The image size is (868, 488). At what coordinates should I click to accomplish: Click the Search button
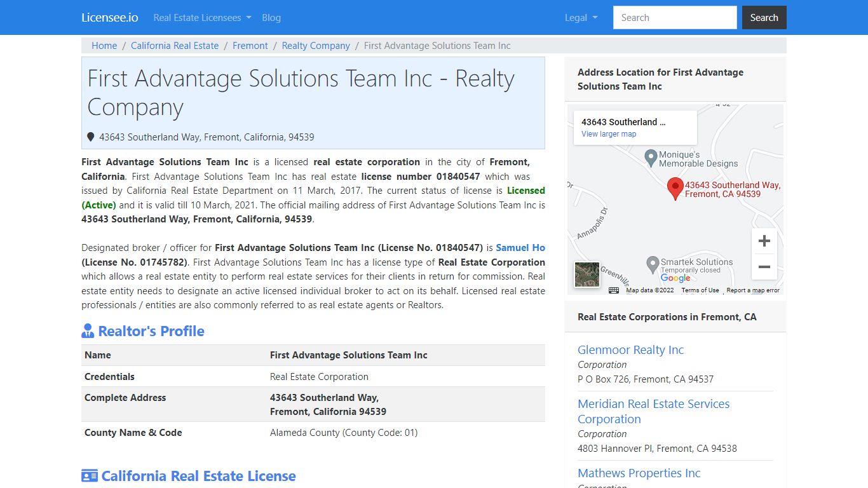coord(764,18)
